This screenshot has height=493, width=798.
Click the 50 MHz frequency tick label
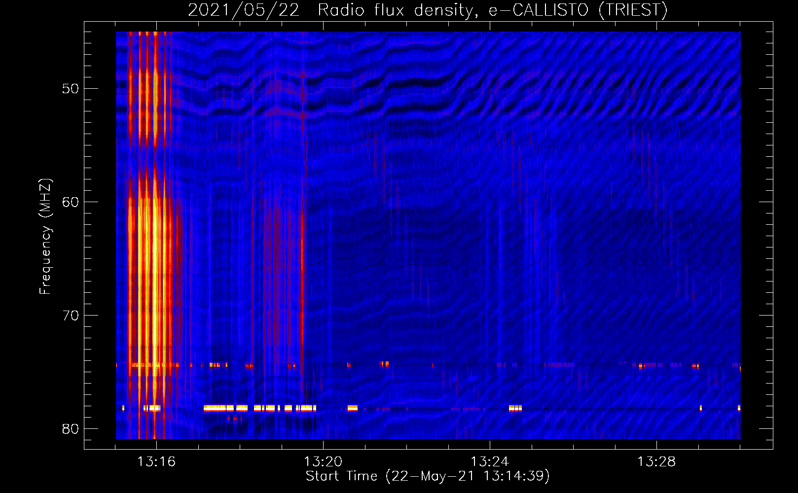pyautogui.click(x=71, y=89)
